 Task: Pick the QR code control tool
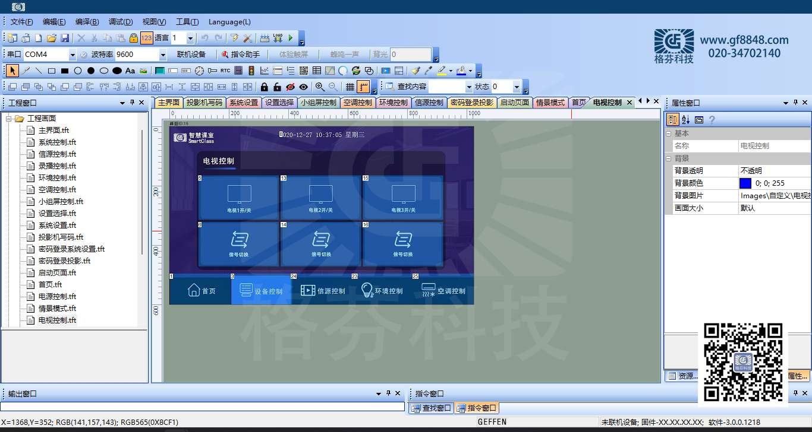pos(304,71)
